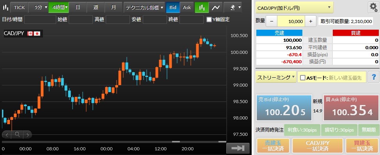Switch to line chart display
The image size is (380, 155).
click(x=215, y=7)
